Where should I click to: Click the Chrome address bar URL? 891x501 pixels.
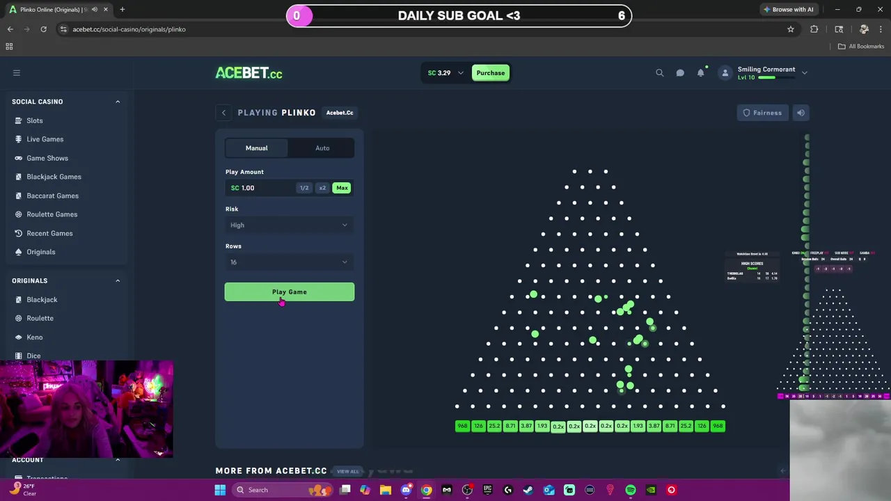coord(129,29)
